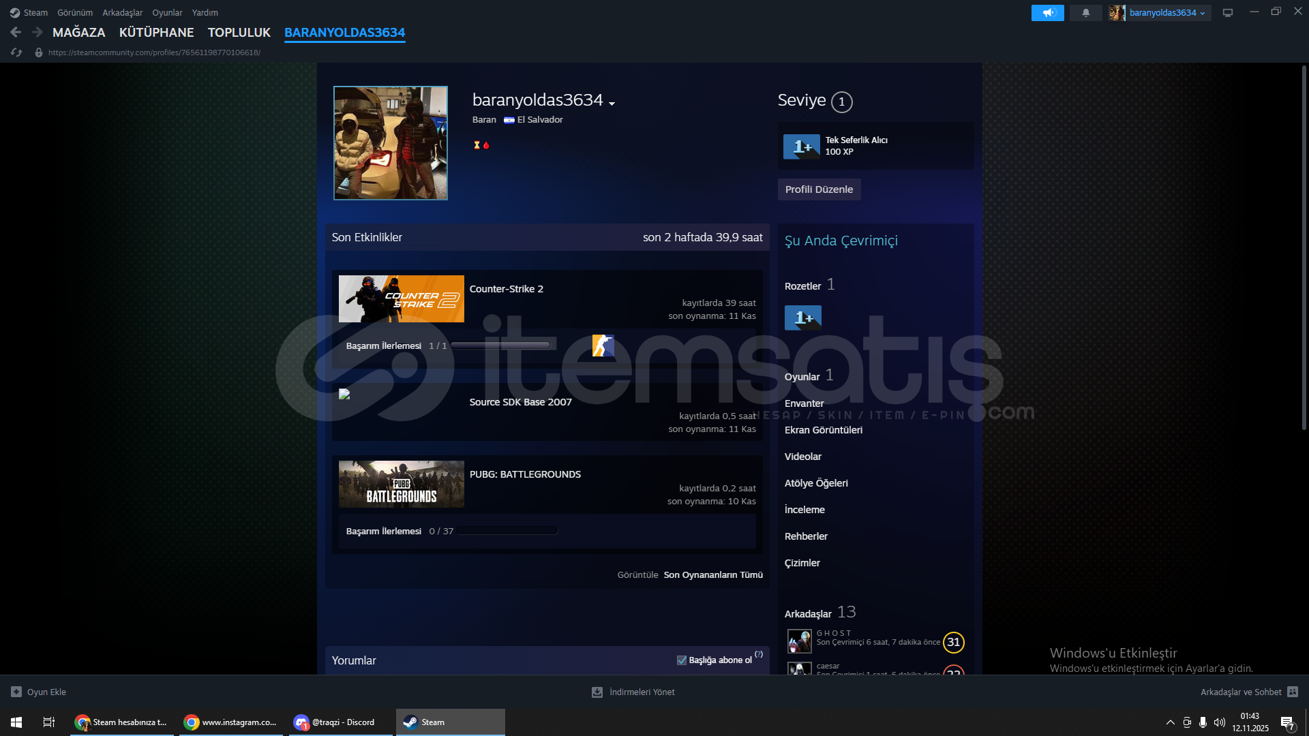1309x736 pixels.
Task: Click the Counter-Strike 2 achievement icon
Action: 603,346
